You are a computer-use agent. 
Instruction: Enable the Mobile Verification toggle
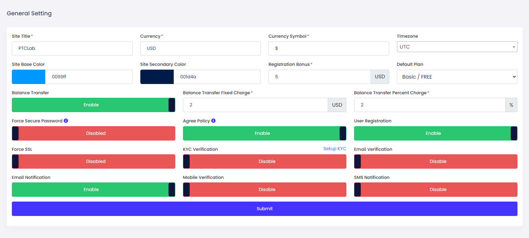[x=264, y=189]
